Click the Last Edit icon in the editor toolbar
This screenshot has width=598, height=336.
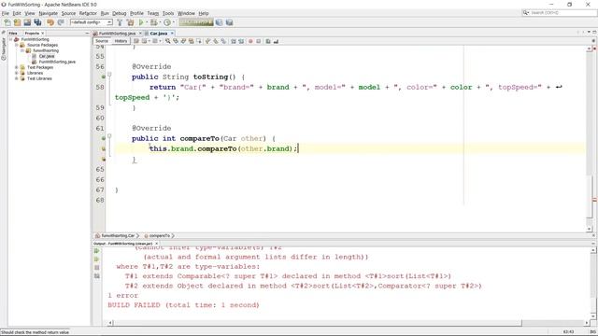(x=136, y=41)
